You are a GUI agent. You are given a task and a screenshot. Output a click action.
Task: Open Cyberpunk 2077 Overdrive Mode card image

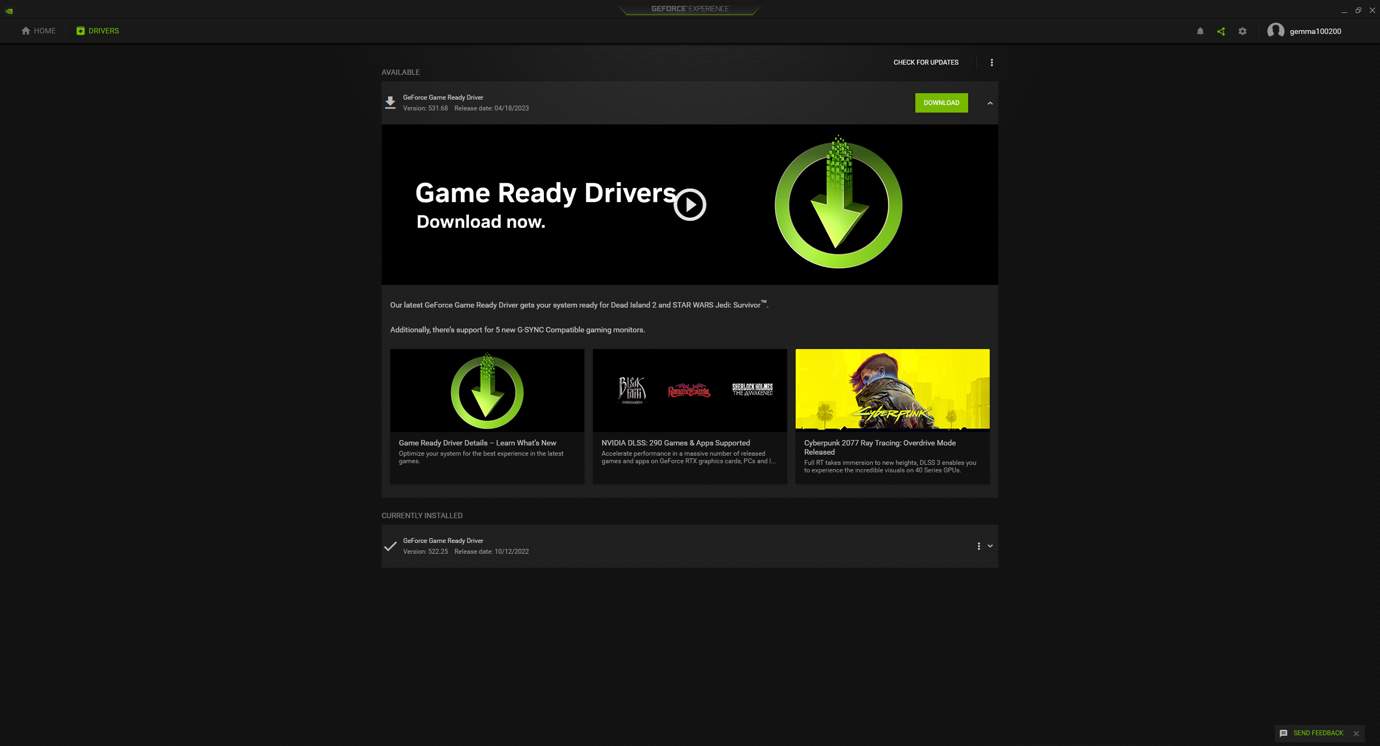pos(893,391)
